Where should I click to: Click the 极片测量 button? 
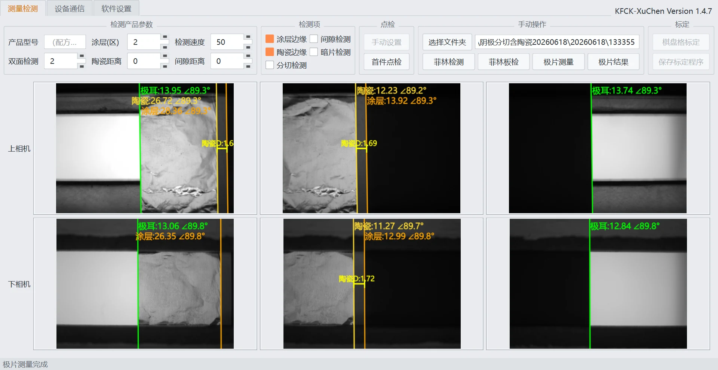[559, 62]
